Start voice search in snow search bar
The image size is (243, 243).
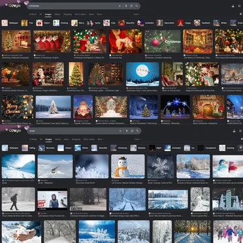[x=127, y=131]
